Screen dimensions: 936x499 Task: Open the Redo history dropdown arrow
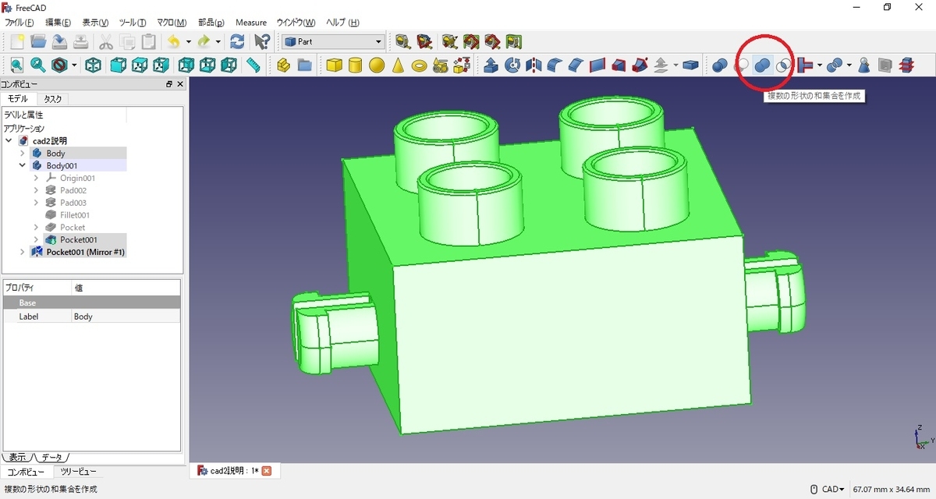coord(218,42)
